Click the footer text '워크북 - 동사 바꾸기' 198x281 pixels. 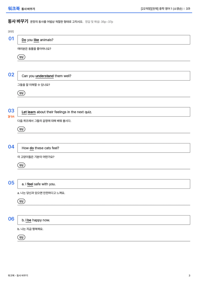(x=18, y=276)
